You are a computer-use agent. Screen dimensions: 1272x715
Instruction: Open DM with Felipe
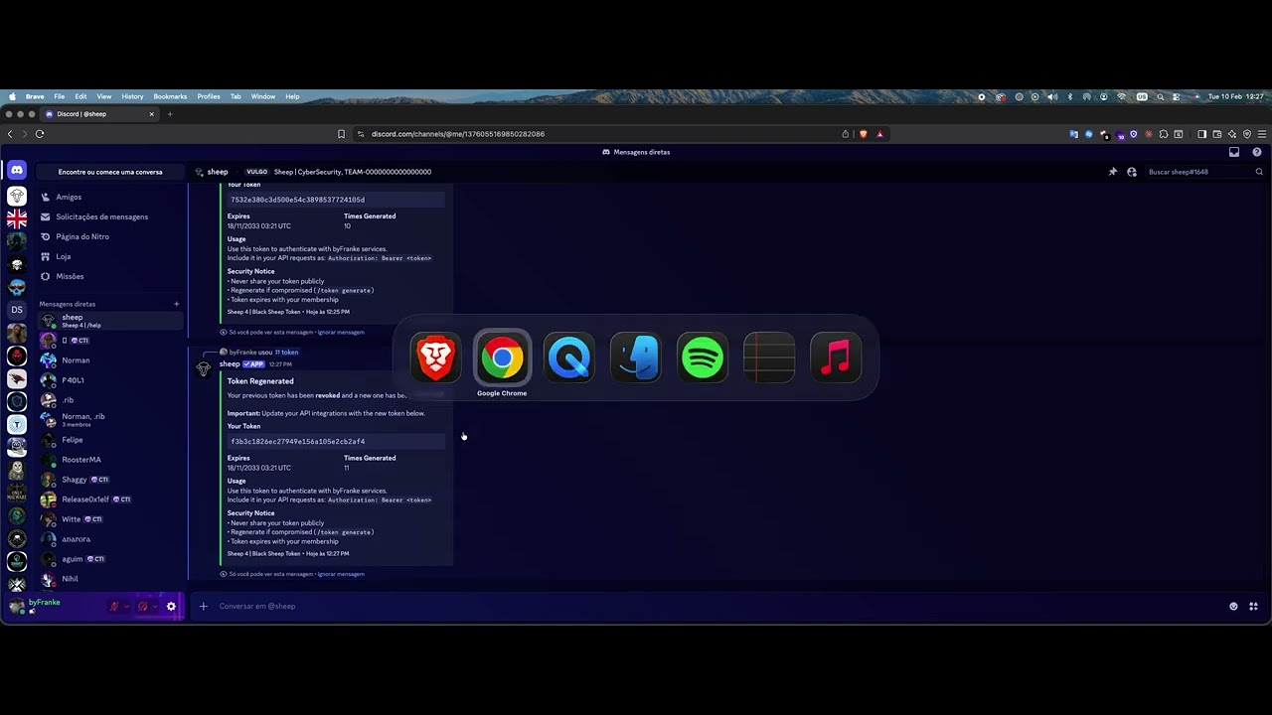[x=110, y=440]
